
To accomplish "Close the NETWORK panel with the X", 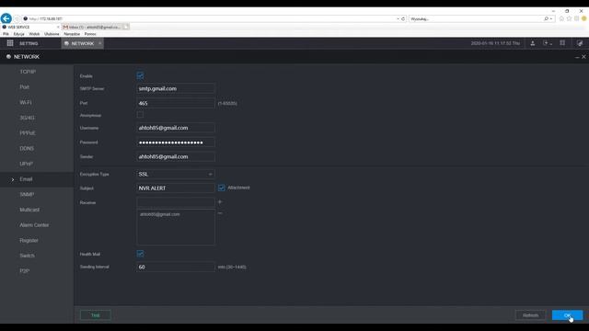I will 583,57.
